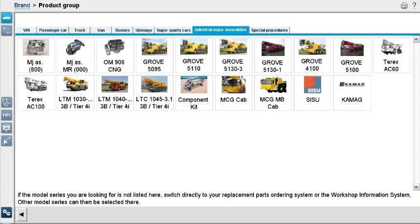The width and height of the screenshot is (420, 224).
Task: Open the Busses tab
Action: pyautogui.click(x=122, y=30)
